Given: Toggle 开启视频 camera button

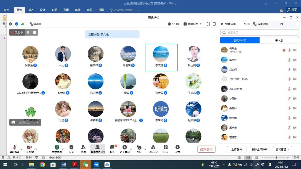Looking at the screenshot, I should pyautogui.click(x=29, y=148).
